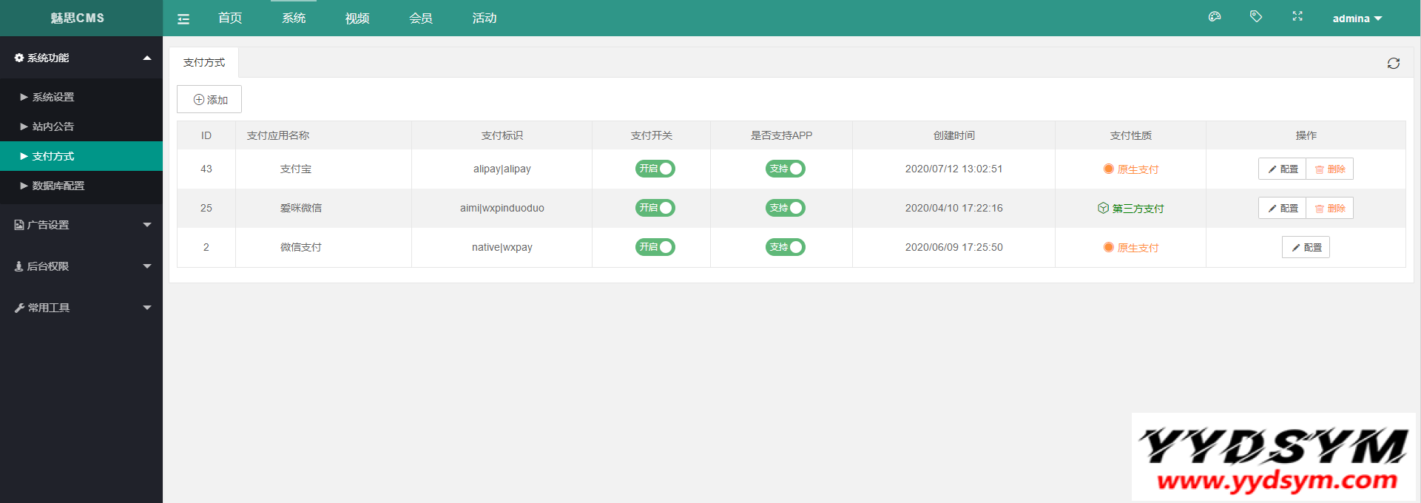Open the theme palette icon in header

[1214, 17]
